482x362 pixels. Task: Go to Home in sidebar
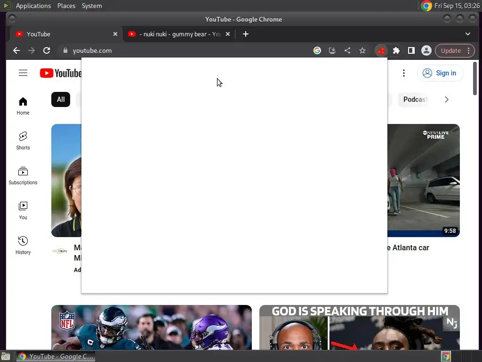pyautogui.click(x=23, y=106)
